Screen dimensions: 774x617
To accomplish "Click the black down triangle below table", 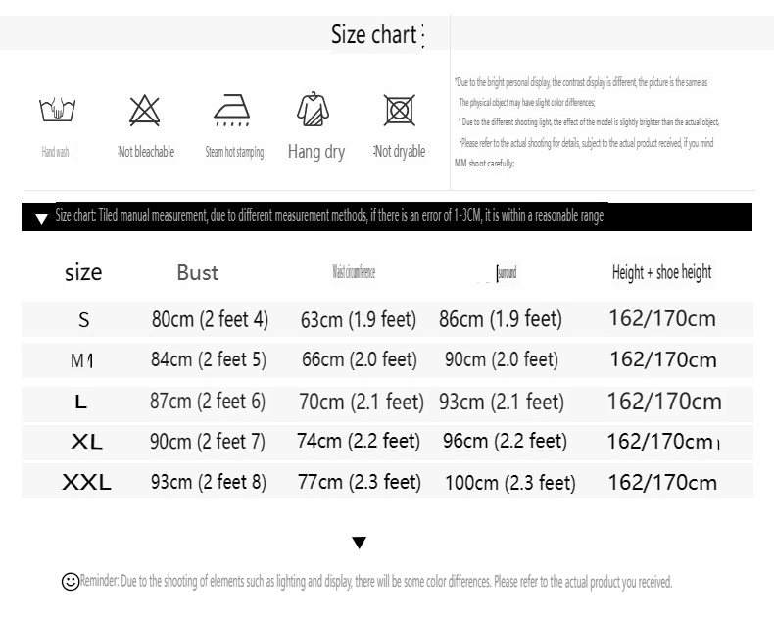I will 359,542.
